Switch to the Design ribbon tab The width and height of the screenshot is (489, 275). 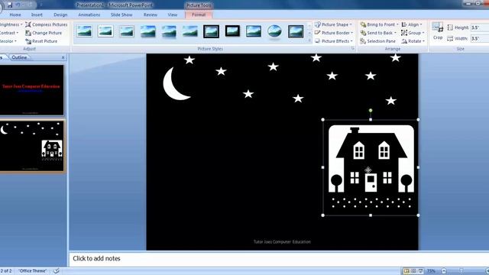pos(60,15)
